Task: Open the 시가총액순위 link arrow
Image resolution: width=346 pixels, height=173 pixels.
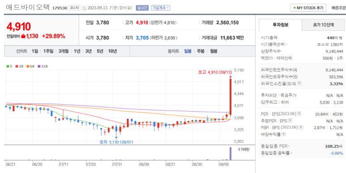Action: 286,44
